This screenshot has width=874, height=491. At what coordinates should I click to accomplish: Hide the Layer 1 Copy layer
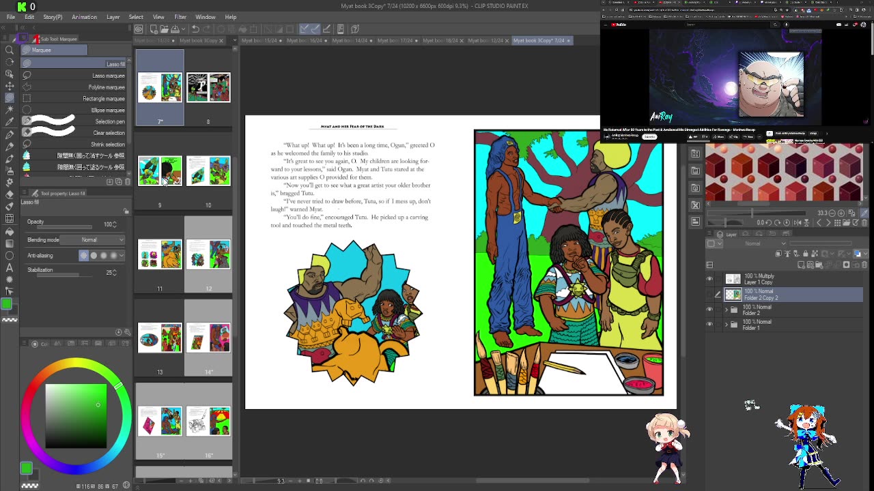tap(709, 279)
